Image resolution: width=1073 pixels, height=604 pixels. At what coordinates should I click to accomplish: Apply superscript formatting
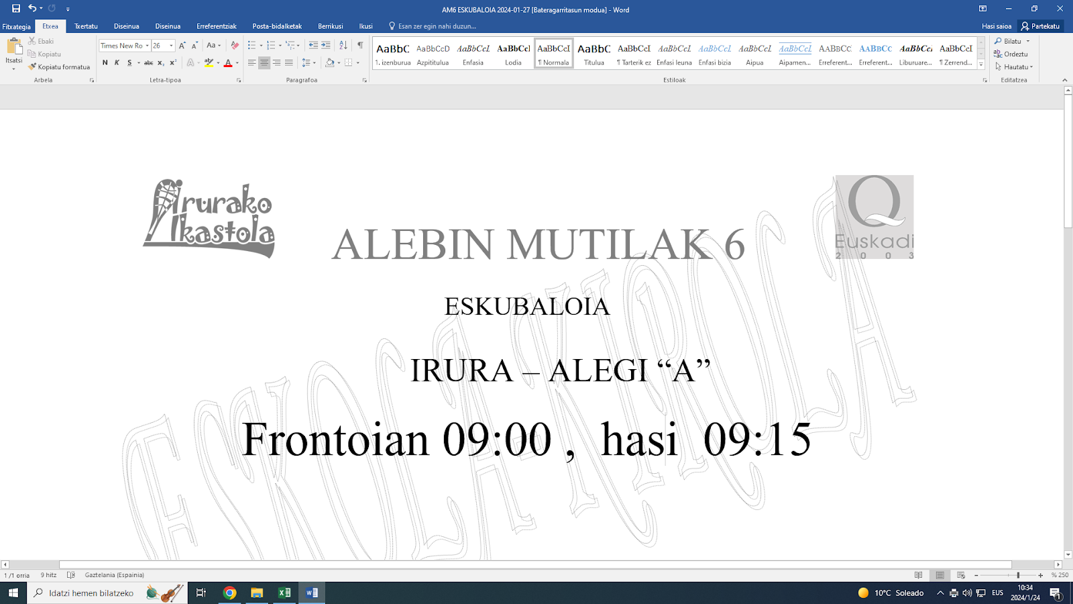point(173,63)
